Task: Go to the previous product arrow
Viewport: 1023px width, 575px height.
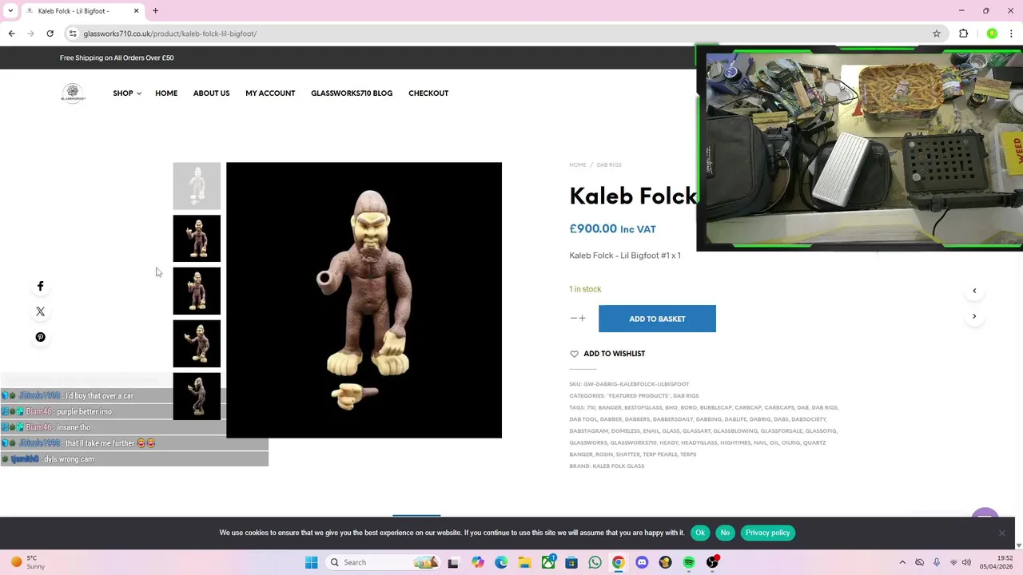Action: click(974, 291)
